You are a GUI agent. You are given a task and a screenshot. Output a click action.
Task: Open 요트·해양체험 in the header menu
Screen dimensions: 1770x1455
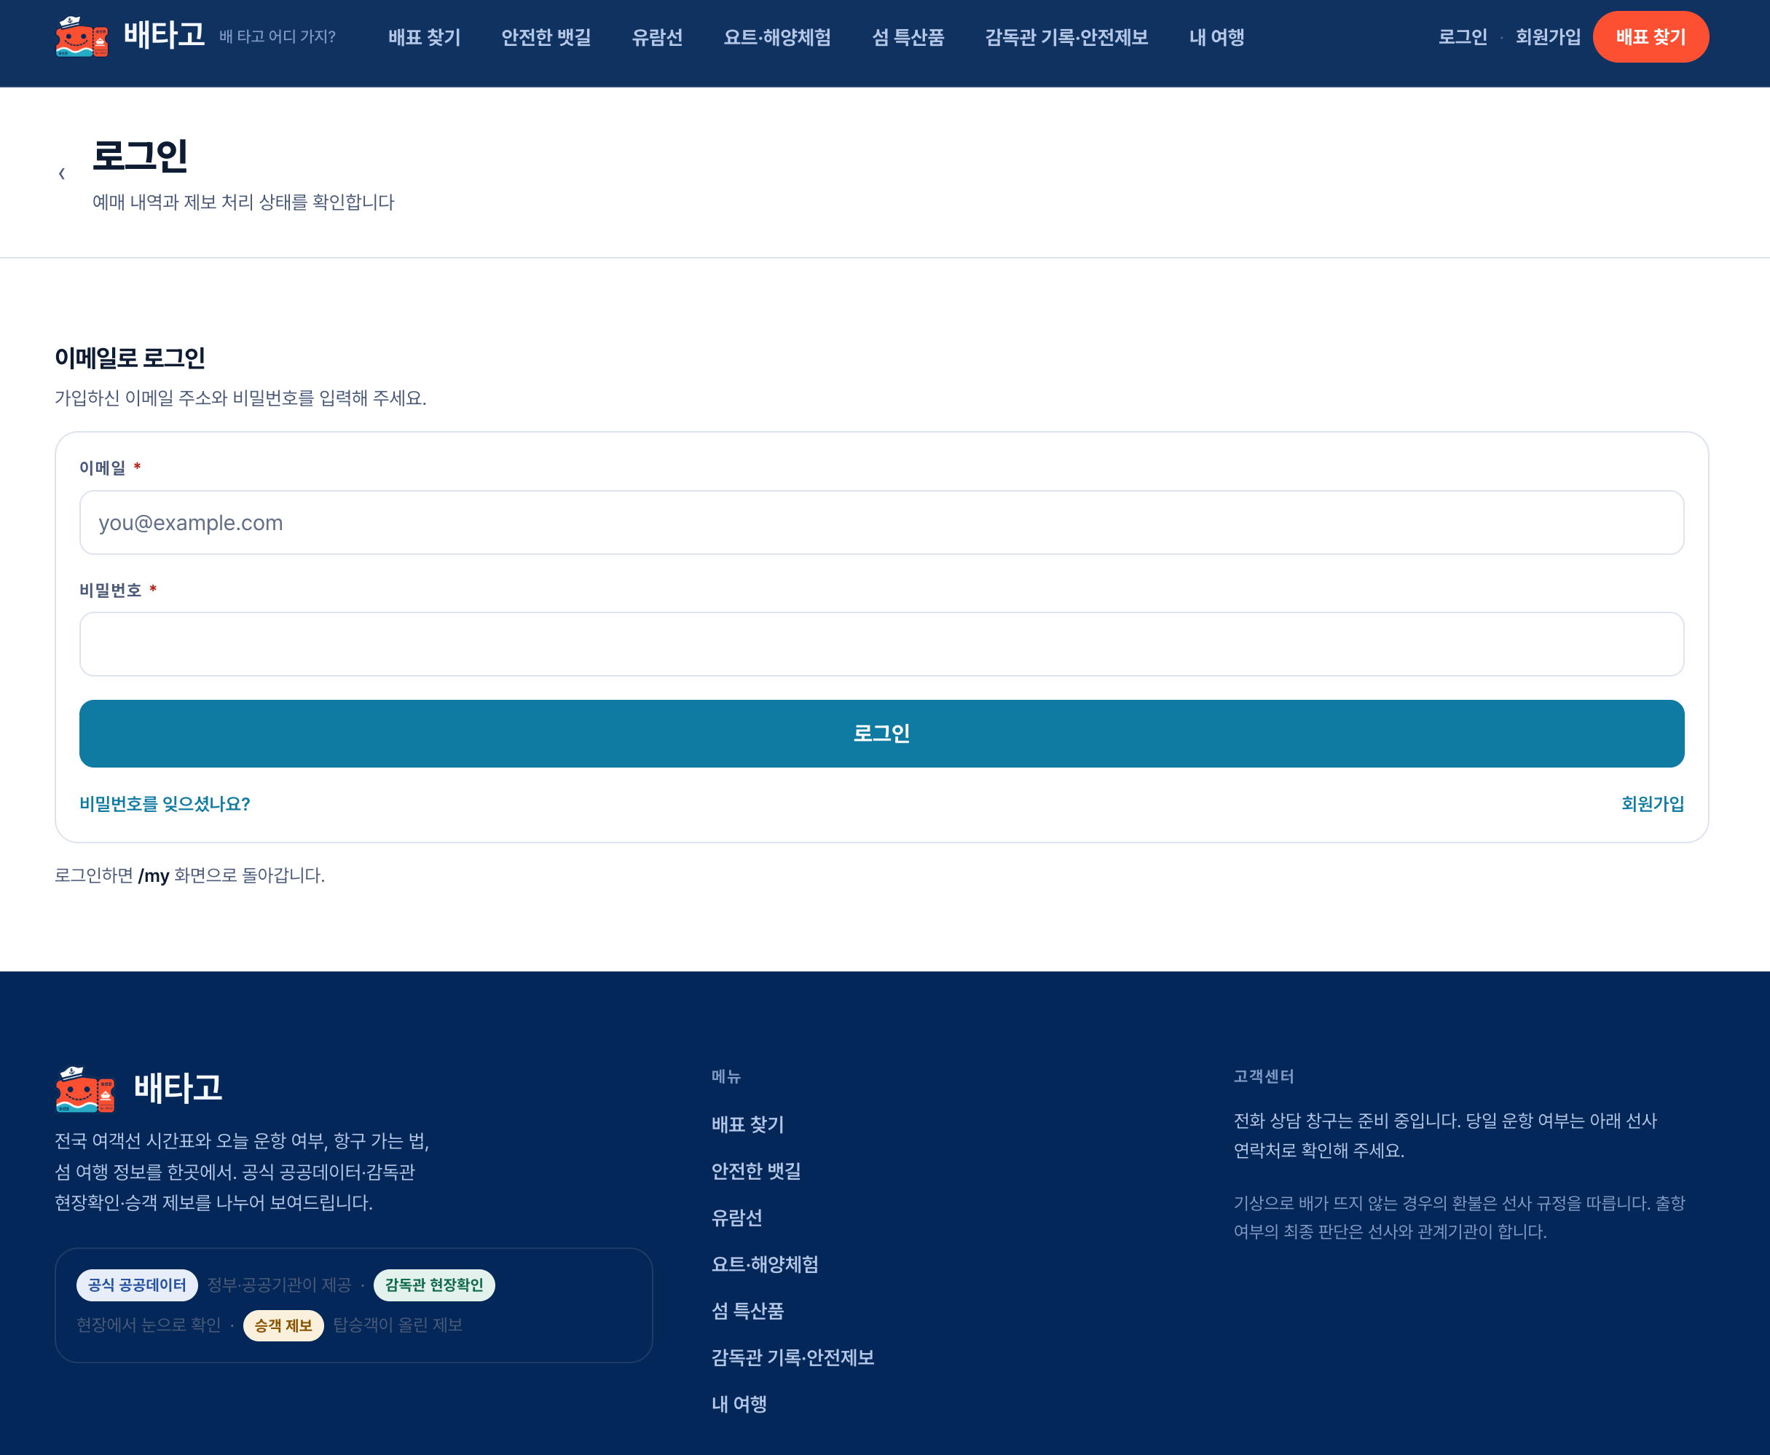[x=777, y=37]
